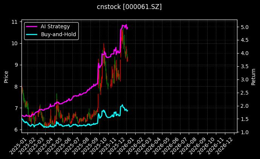Select the AI Strategy legend label
Viewport: 260px width, 159px height.
pos(55,26)
